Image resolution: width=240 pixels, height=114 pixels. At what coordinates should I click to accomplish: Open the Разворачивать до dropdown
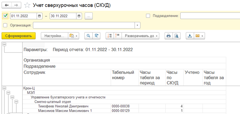coord(140,36)
